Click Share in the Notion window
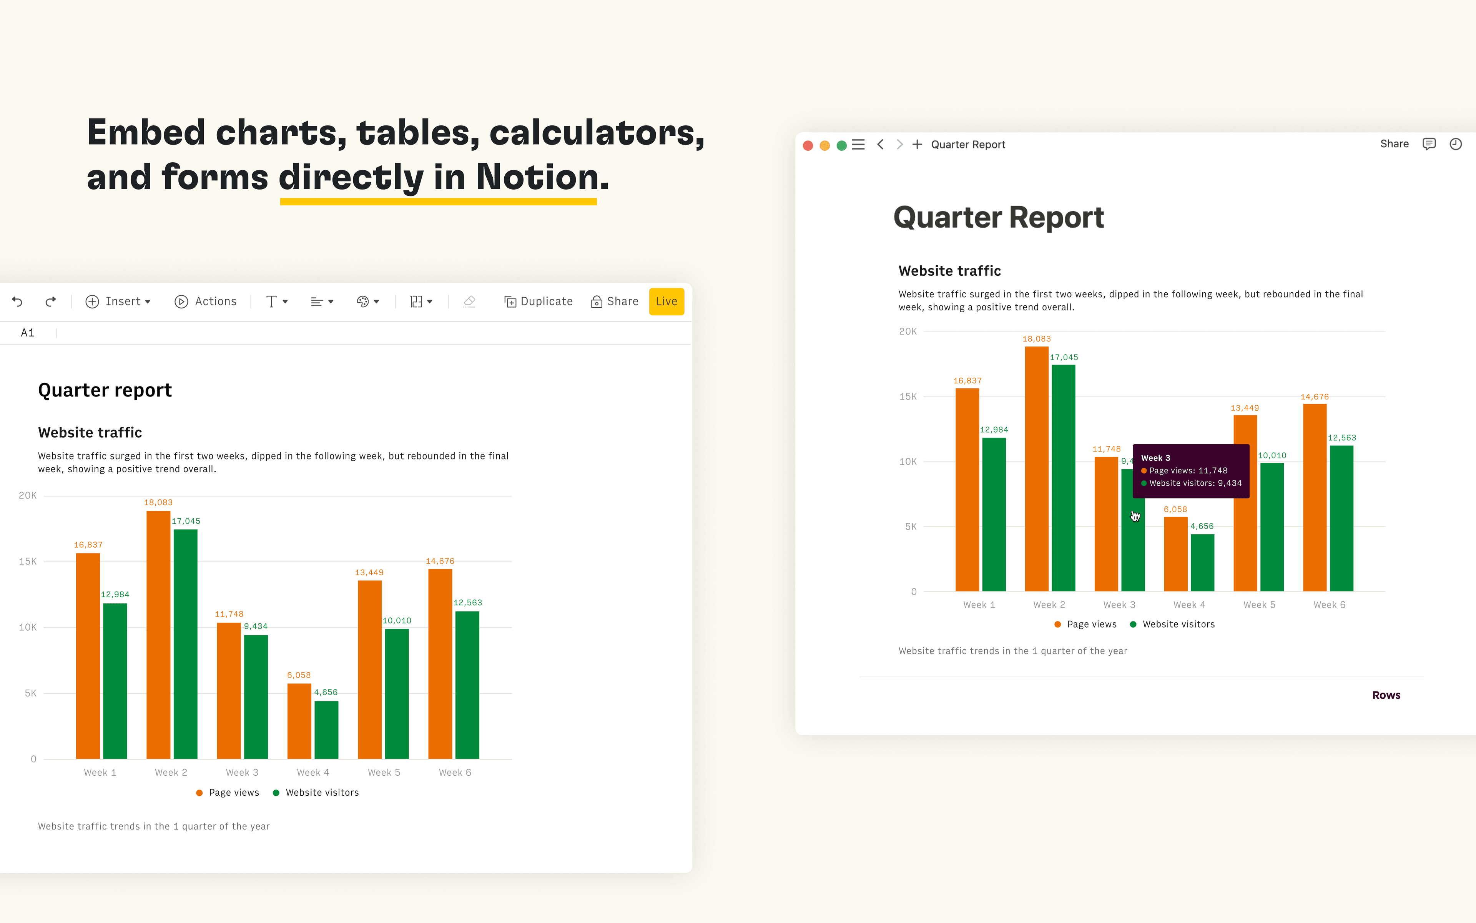 pos(1394,144)
